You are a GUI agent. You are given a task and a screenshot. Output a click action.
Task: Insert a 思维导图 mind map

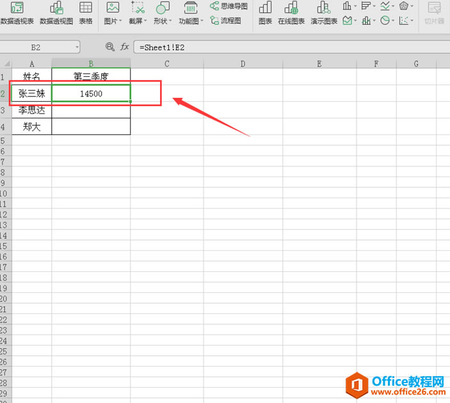point(229,6)
